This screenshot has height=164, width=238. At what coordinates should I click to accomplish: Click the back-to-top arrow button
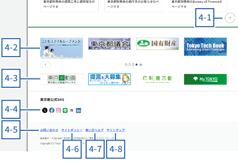(x=230, y=18)
